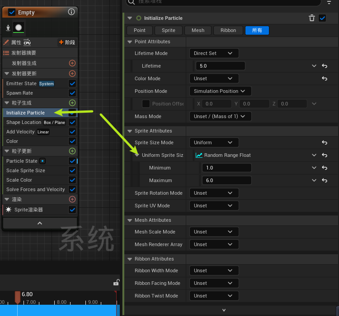Open the 发射器摘要 emitter summary row
This screenshot has width=339, height=316.
40,53
